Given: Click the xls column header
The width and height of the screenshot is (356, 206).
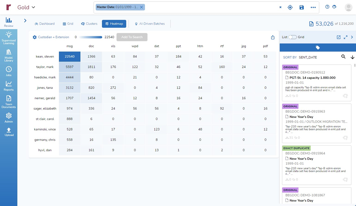Looking at the screenshot, I should point(113,46).
